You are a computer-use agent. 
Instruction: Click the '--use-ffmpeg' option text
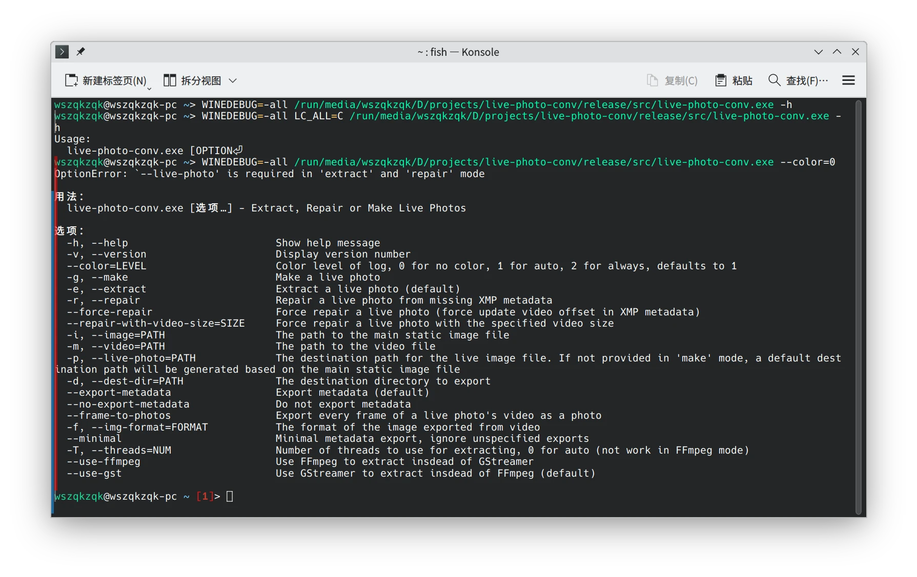104,461
